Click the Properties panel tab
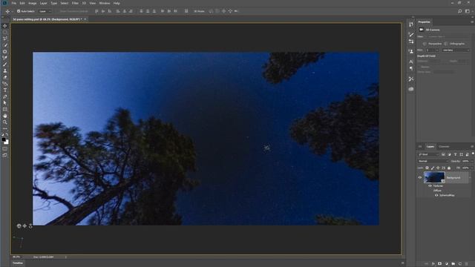The width and height of the screenshot is (475, 267). [424, 22]
